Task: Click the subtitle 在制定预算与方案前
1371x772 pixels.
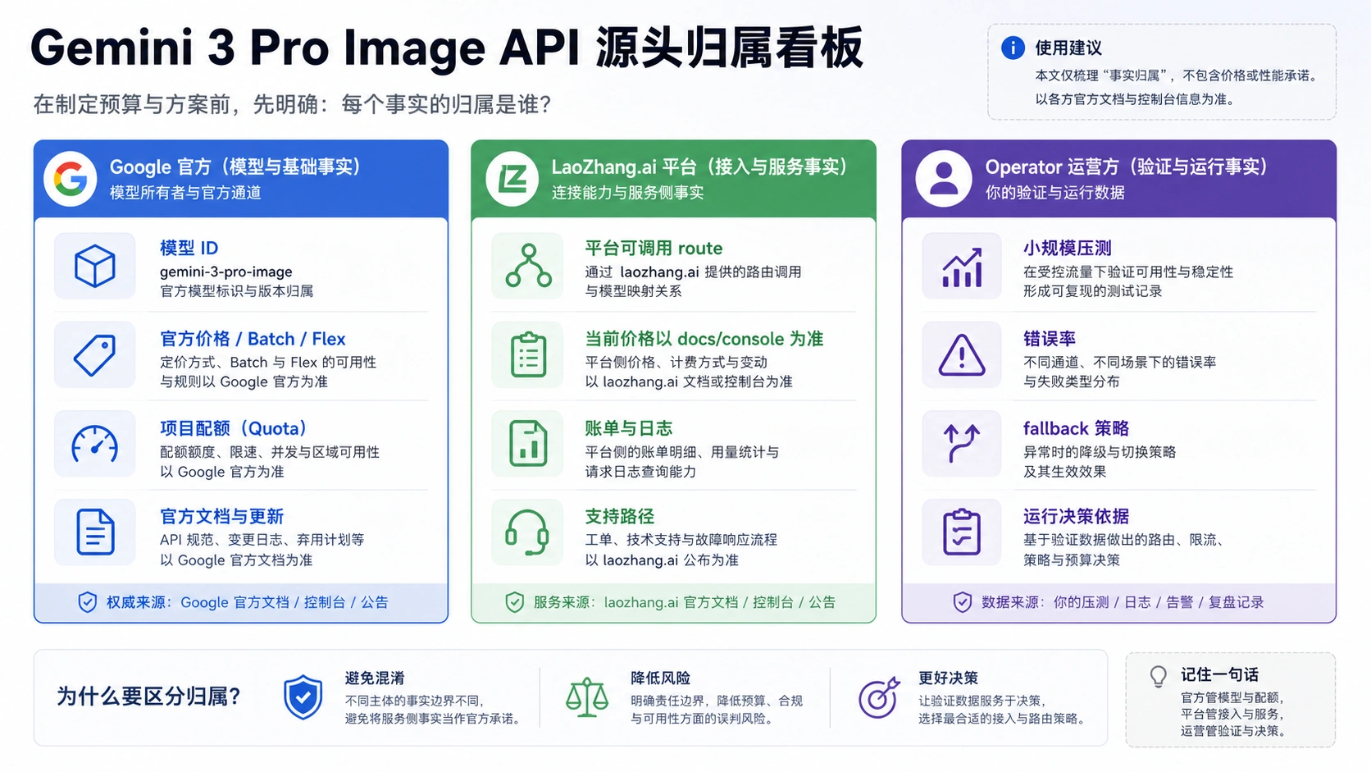Action: 292,104
